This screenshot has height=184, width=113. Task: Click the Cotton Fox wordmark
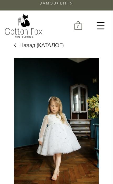(24, 32)
